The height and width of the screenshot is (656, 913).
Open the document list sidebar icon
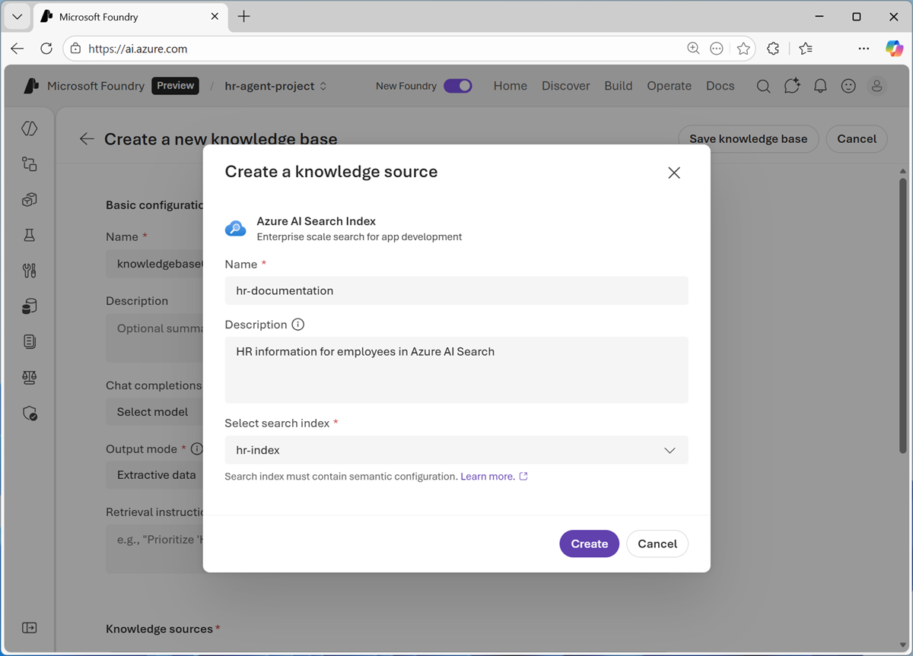click(x=30, y=342)
